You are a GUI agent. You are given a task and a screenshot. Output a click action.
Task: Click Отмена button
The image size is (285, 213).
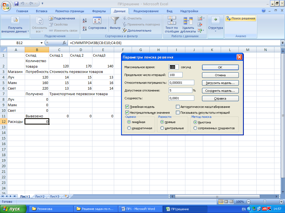[x=220, y=75]
